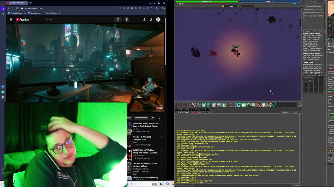Click the player character in the game

[x=236, y=52]
